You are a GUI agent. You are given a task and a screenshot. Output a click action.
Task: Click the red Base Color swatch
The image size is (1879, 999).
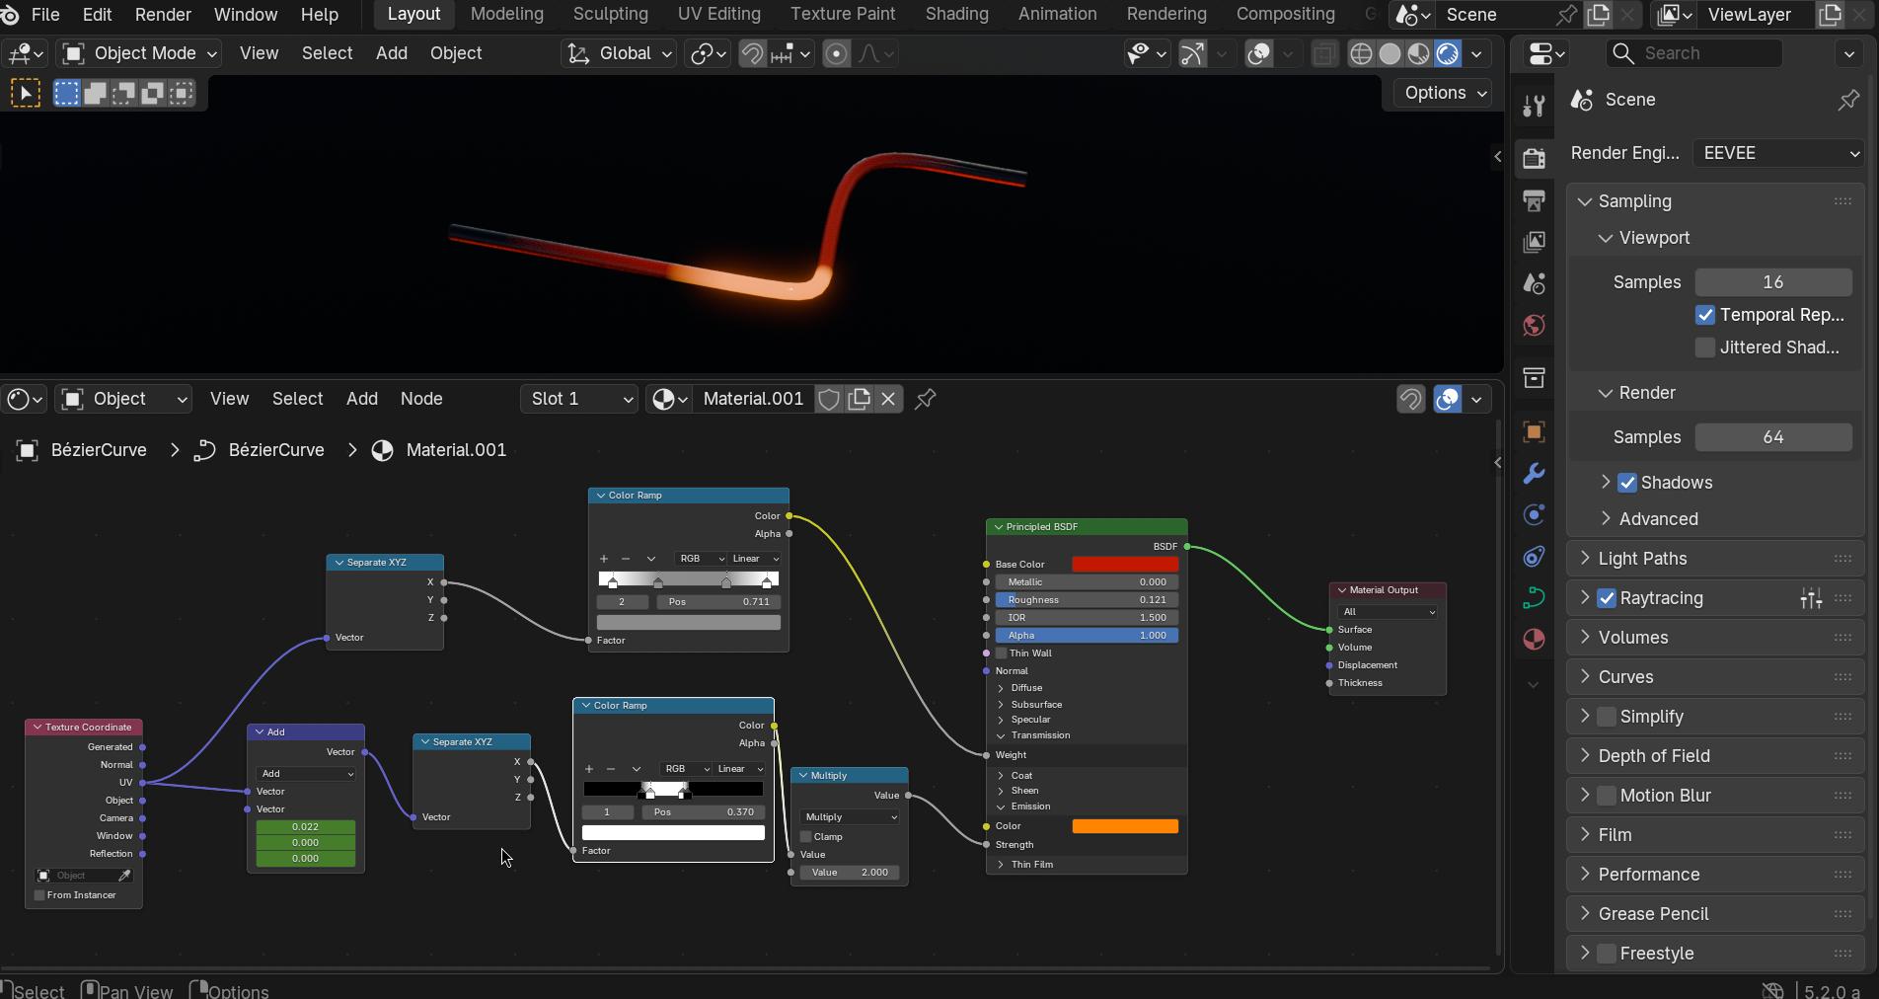tap(1125, 565)
